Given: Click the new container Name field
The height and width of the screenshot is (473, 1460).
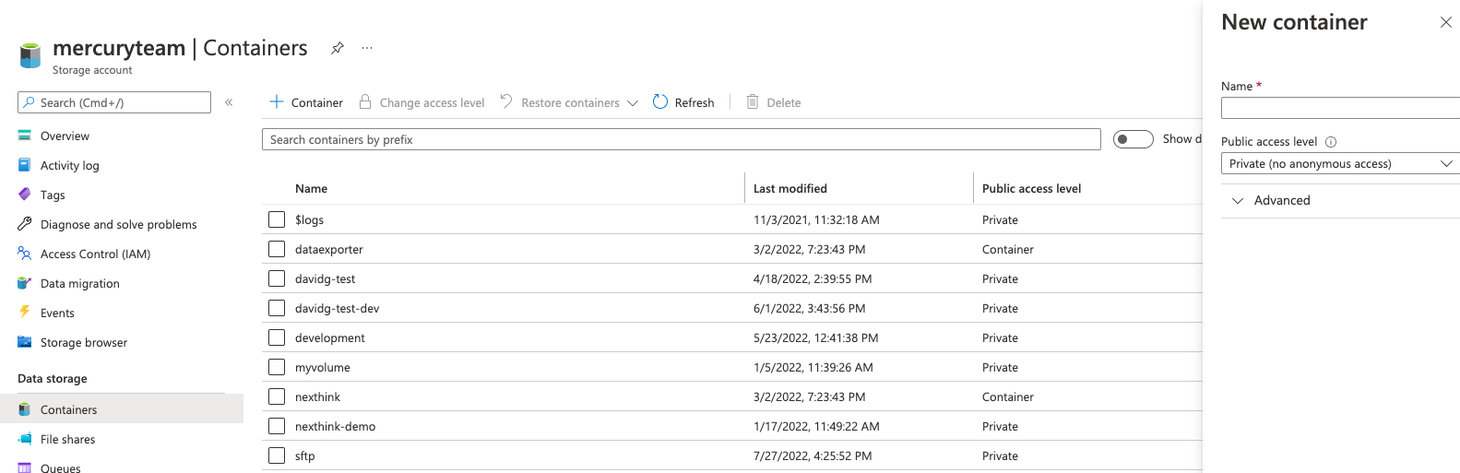Looking at the screenshot, I should pos(1339,108).
